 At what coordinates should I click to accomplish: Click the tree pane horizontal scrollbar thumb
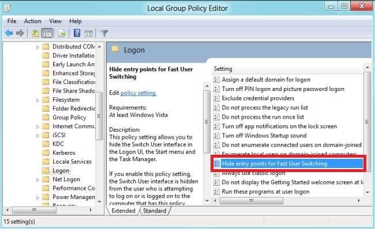tap(34, 210)
